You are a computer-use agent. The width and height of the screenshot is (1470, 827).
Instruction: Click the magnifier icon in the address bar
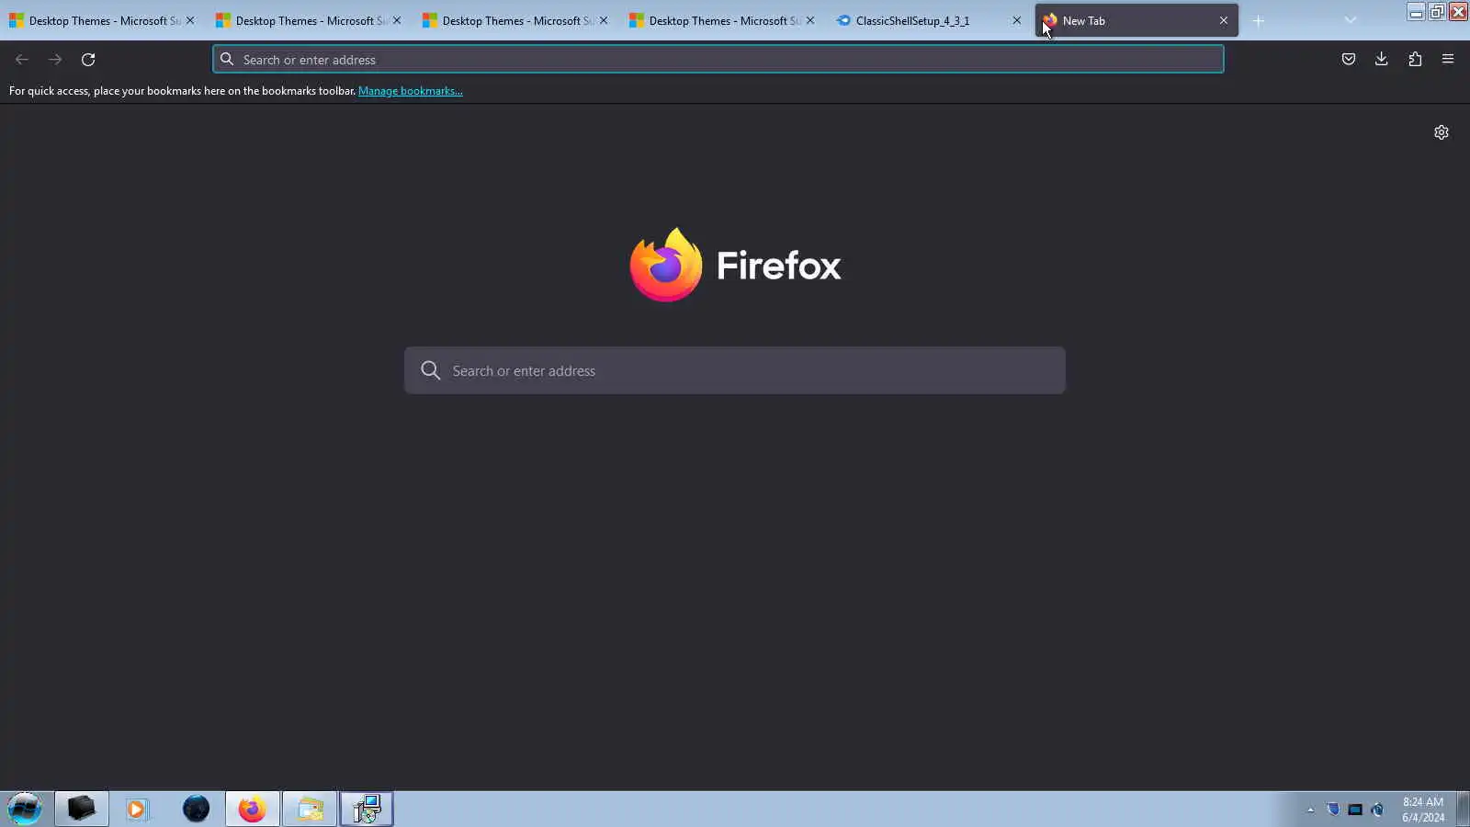coord(227,60)
